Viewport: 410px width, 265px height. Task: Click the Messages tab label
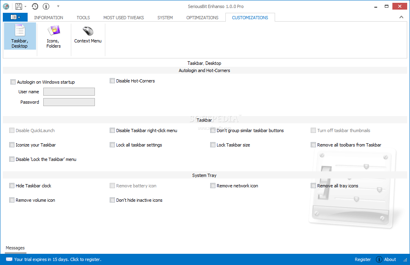click(x=15, y=248)
